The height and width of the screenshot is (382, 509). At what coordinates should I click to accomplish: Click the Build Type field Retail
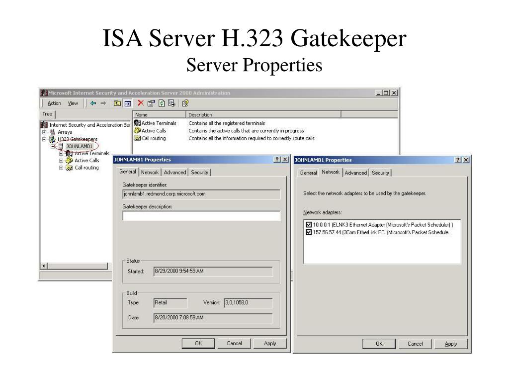point(170,303)
